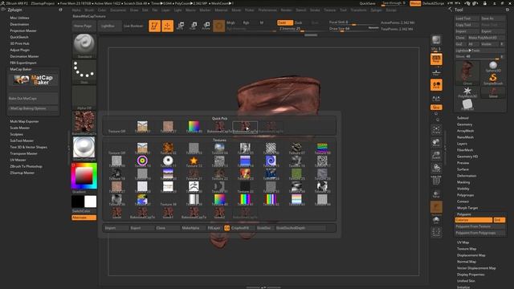Click GrabDocAndDepth button
The width and height of the screenshot is (514, 289).
300,228
